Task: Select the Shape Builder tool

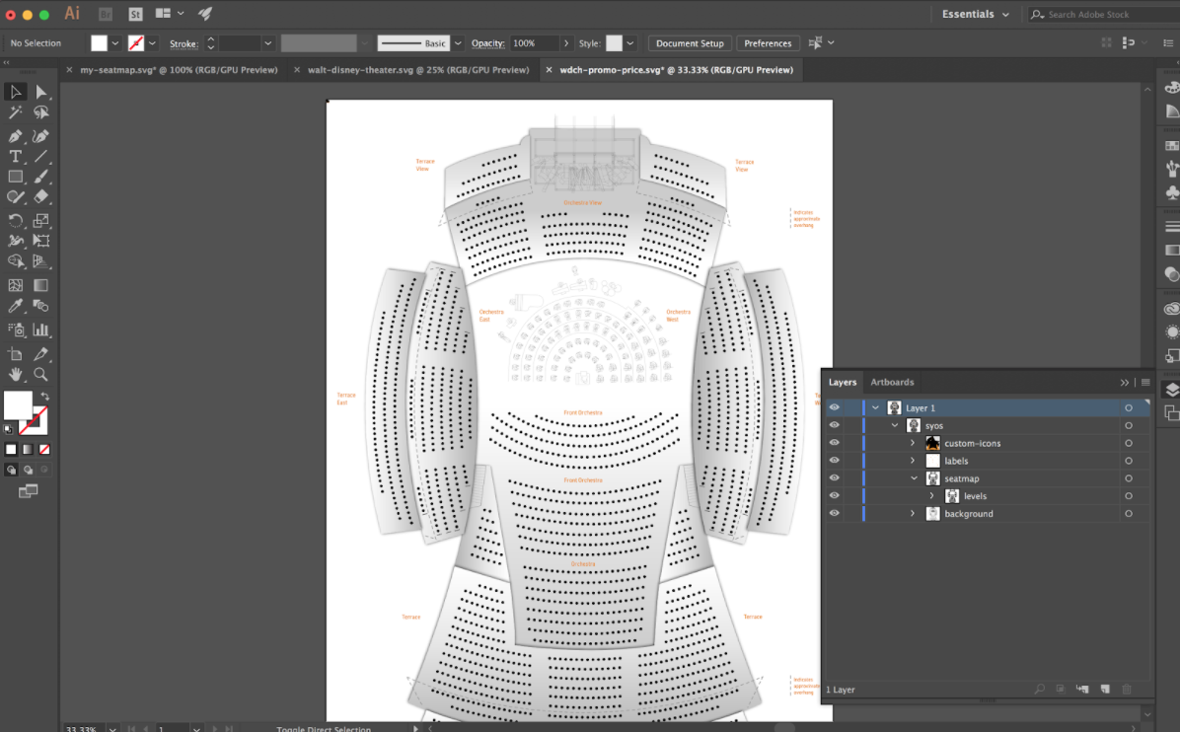Action: pyautogui.click(x=15, y=261)
